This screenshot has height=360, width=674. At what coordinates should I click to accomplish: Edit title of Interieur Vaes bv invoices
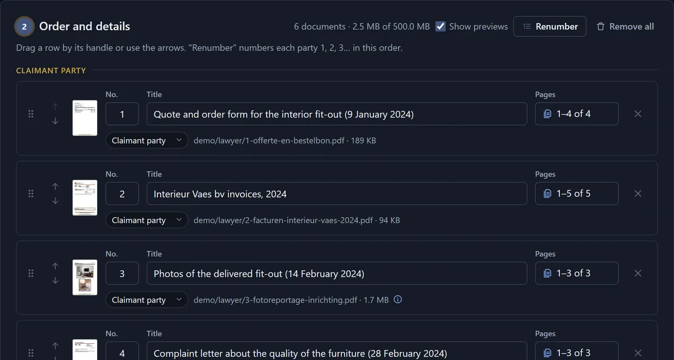click(336, 194)
